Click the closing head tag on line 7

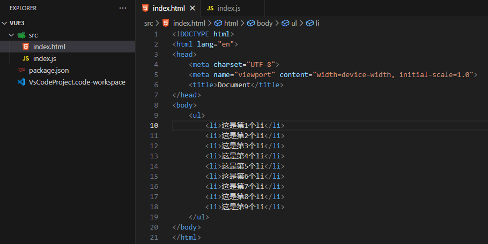pos(187,95)
